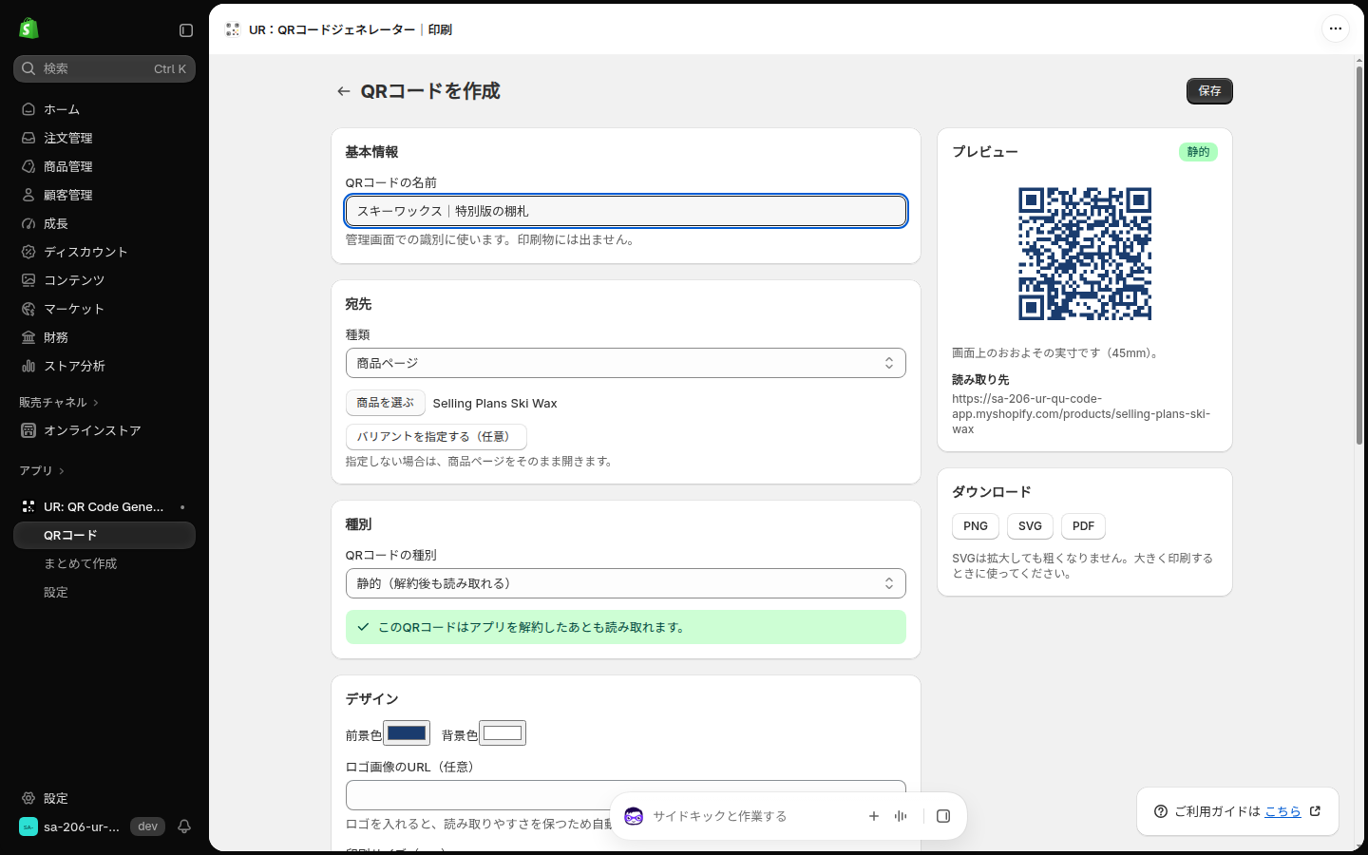Click the plus icon in Sidekick bar
Viewport: 1368px width, 855px height.
(874, 816)
